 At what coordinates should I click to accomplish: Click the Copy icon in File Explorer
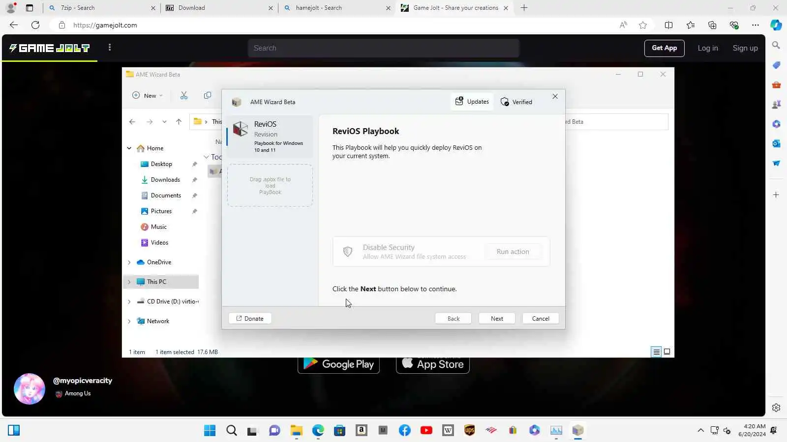coord(208,95)
